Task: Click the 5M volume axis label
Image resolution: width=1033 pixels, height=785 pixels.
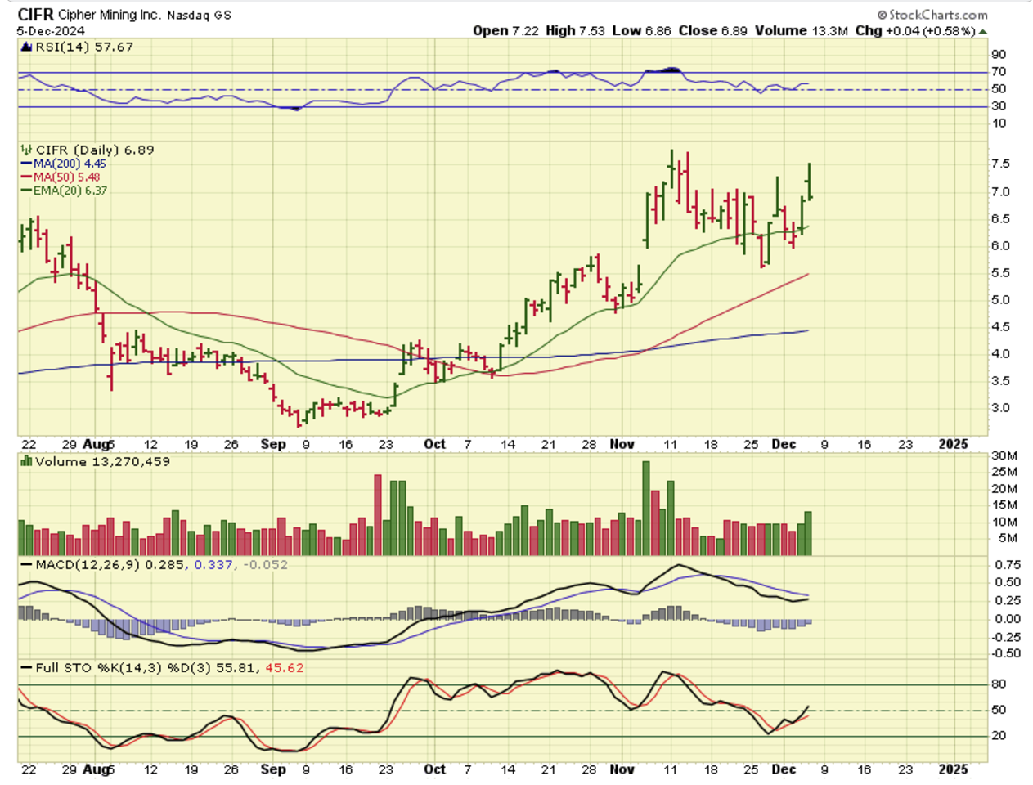Action: 1008,538
